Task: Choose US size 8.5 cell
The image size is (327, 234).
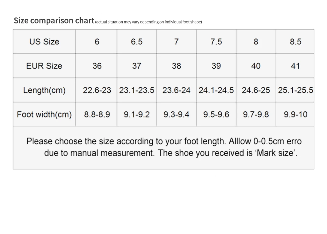Action: (295, 41)
